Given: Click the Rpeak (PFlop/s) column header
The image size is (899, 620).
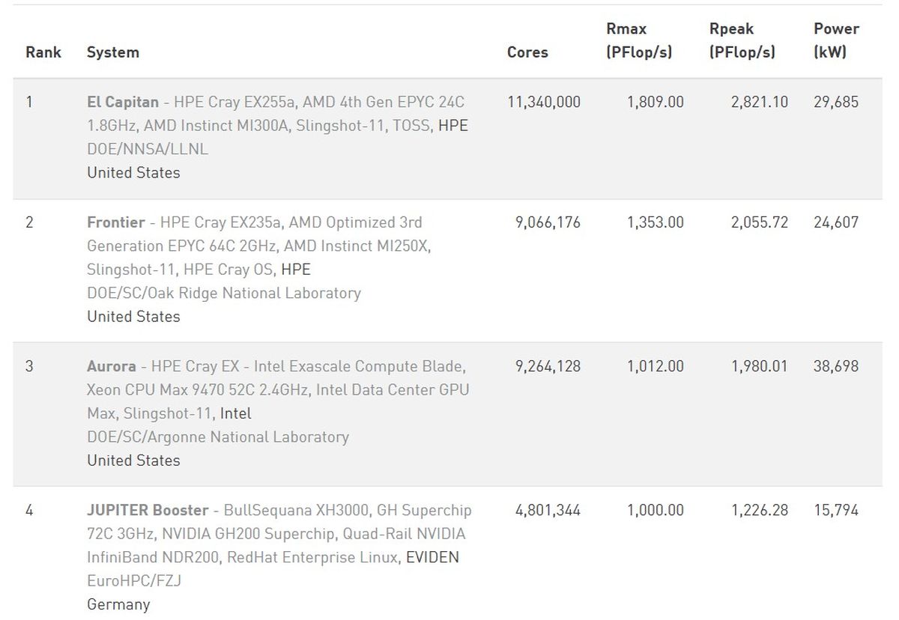Looking at the screenshot, I should click(742, 40).
